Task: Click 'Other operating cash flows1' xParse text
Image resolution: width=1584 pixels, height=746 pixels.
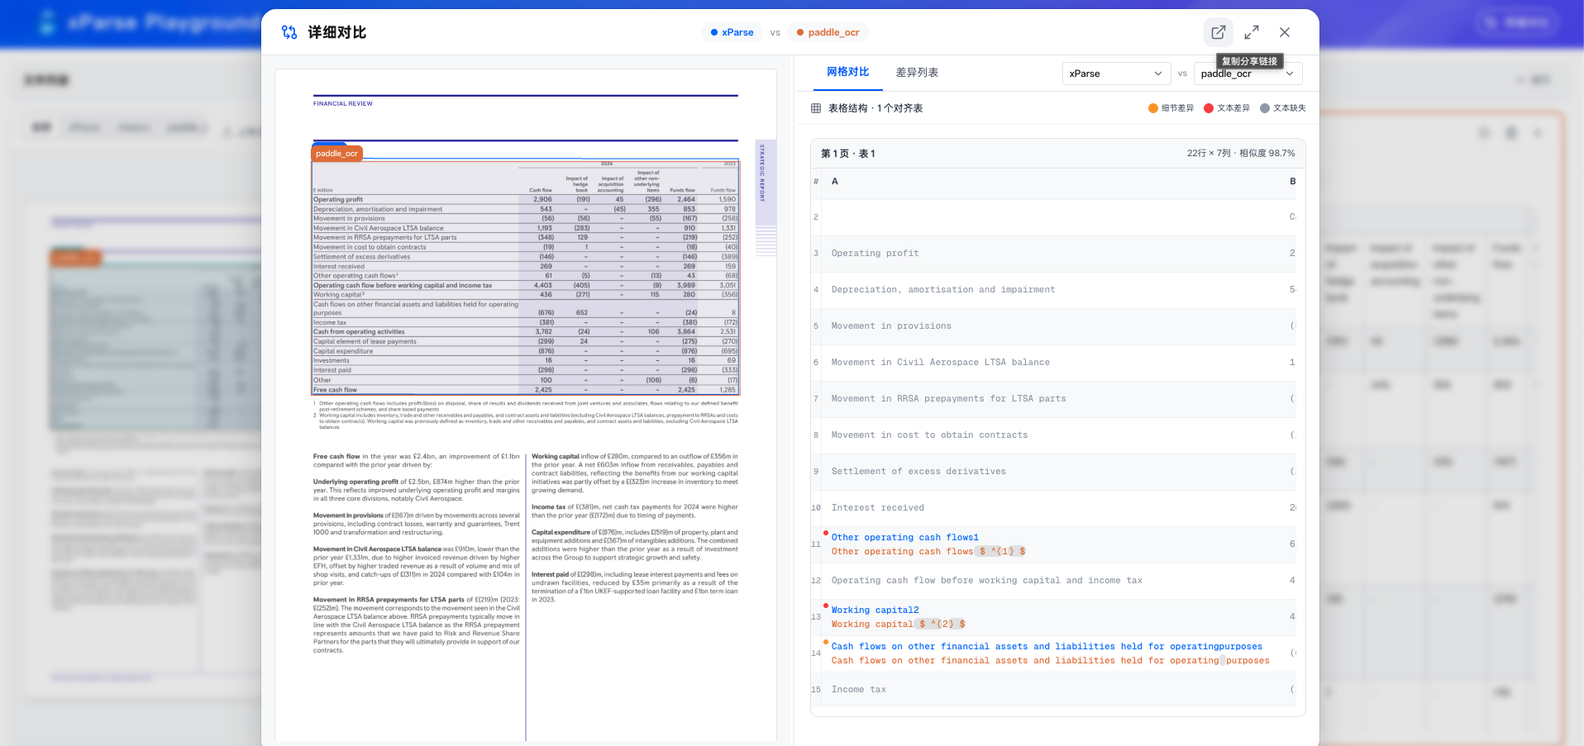Action: click(904, 538)
